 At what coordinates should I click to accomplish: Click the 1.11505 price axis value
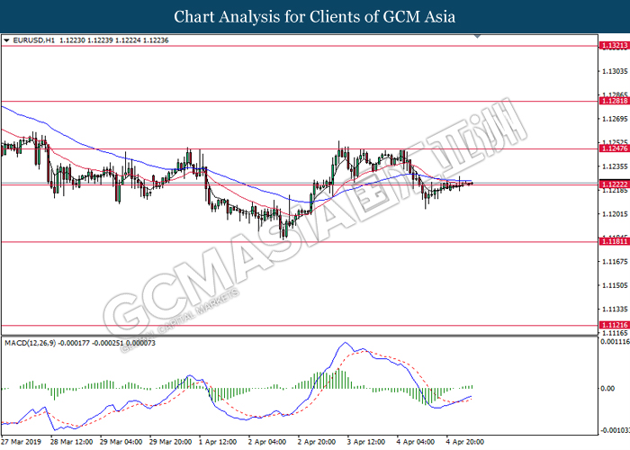[x=615, y=285]
